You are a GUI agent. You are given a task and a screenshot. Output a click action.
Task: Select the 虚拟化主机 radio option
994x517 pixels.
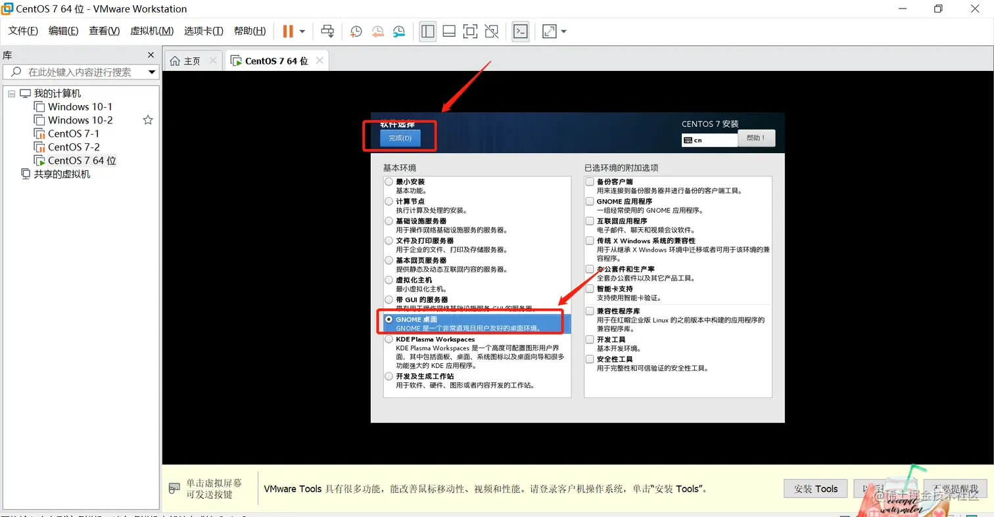(389, 280)
